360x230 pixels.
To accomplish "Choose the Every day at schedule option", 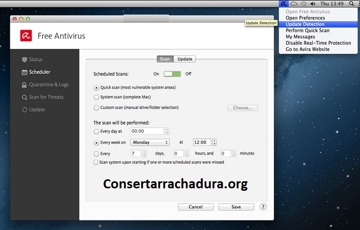I will tap(97, 132).
